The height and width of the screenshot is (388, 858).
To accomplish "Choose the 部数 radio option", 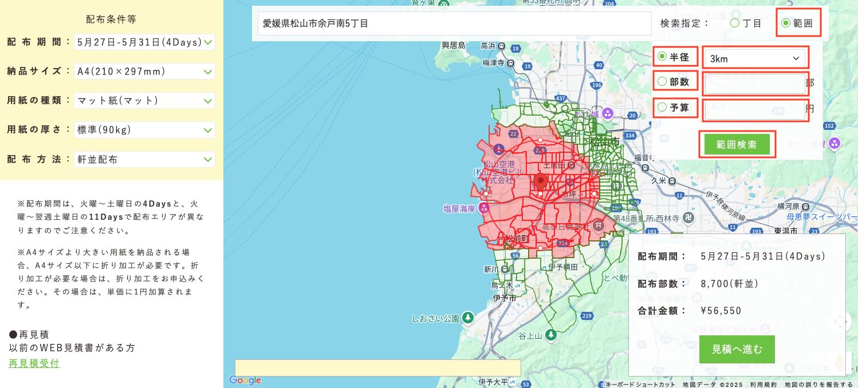I will (662, 82).
